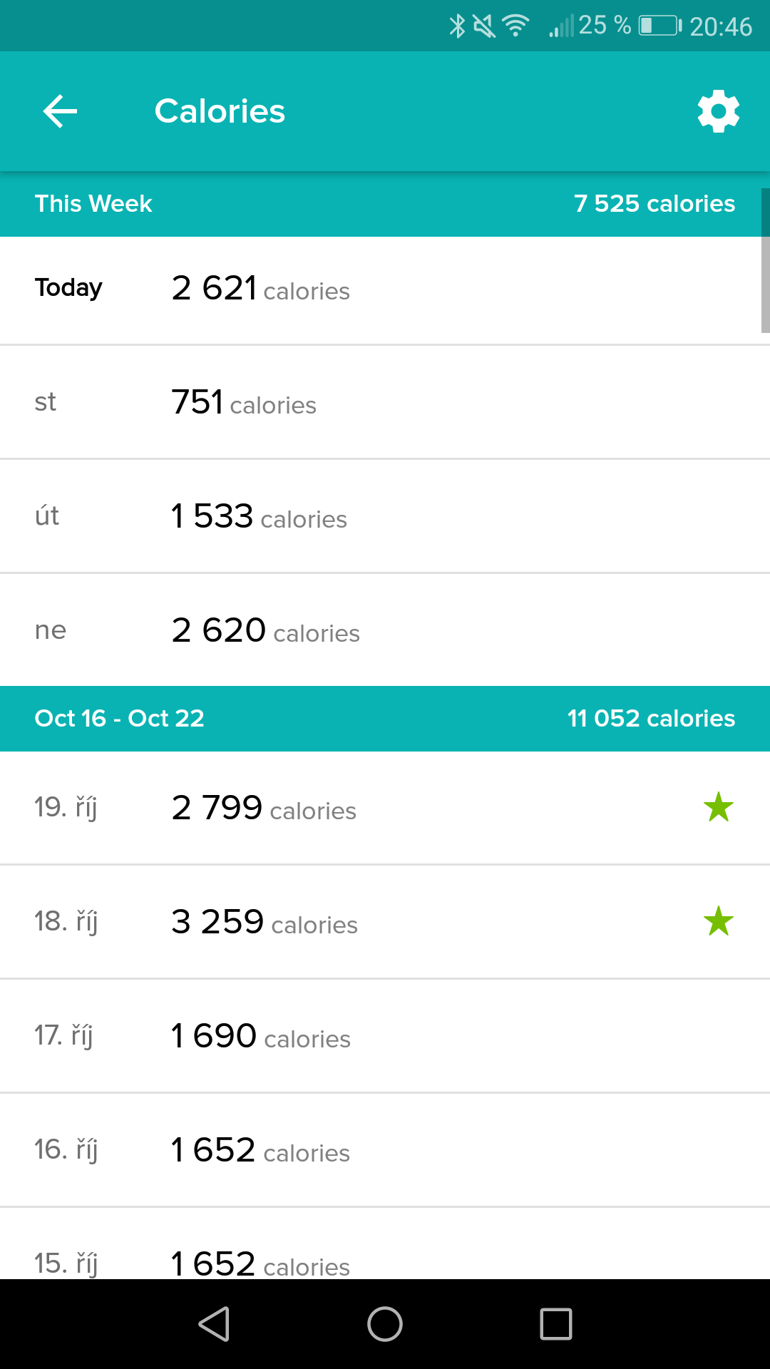Tap the back arrow icon
Screen dimensions: 770x1369
tap(60, 111)
